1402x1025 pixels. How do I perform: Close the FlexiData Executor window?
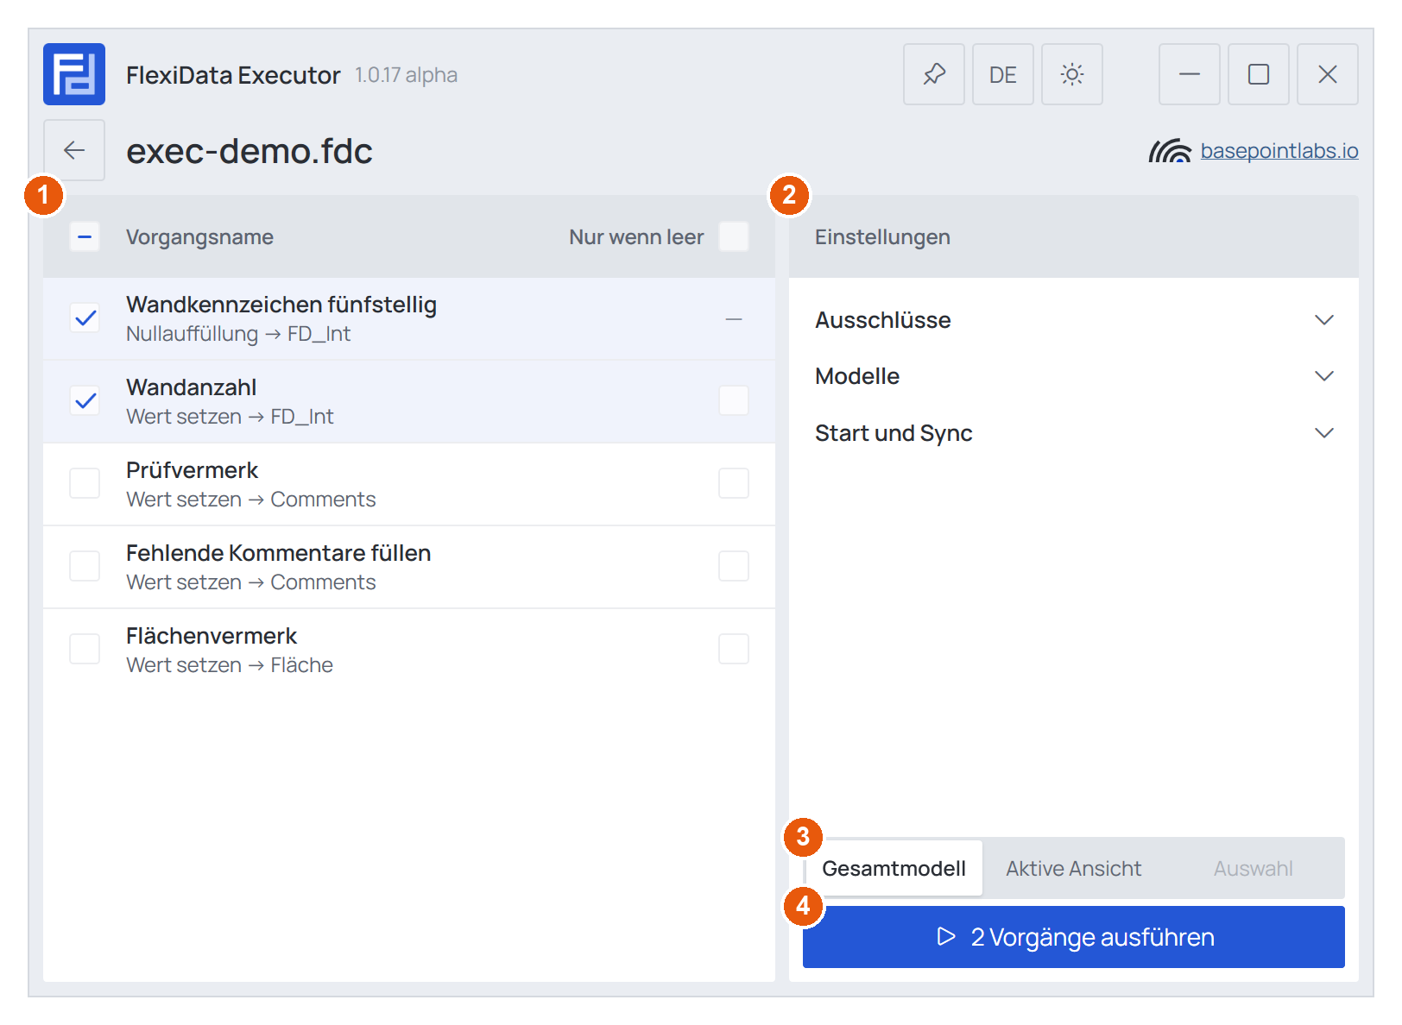coord(1328,74)
